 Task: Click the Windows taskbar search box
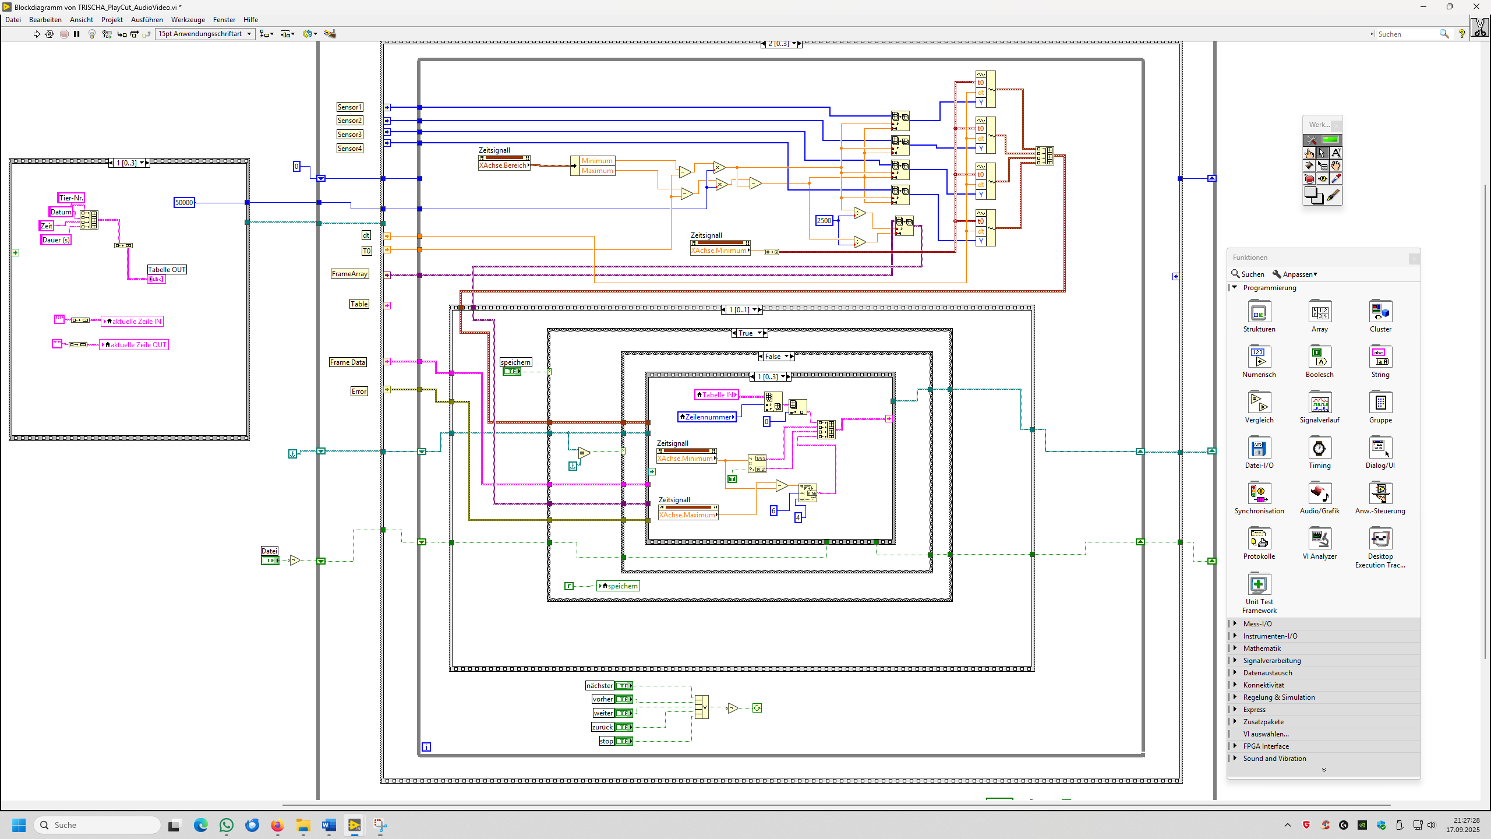tap(98, 825)
